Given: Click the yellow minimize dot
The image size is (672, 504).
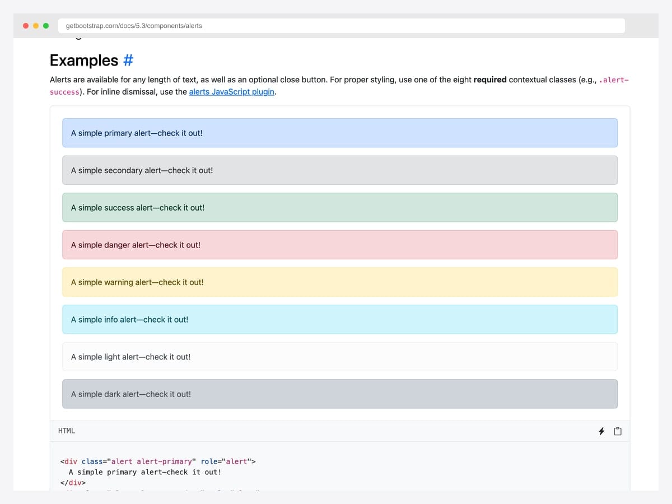Looking at the screenshot, I should (36, 26).
